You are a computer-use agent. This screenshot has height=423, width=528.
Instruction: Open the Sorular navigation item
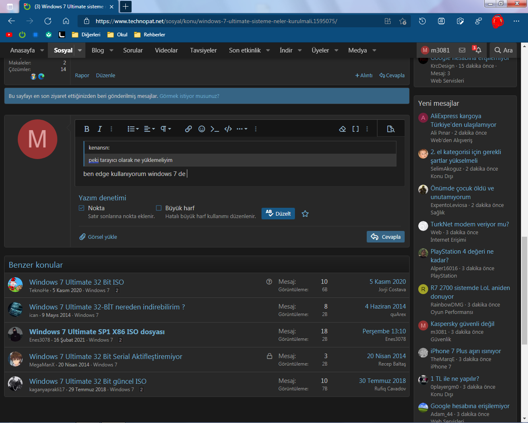tap(133, 50)
